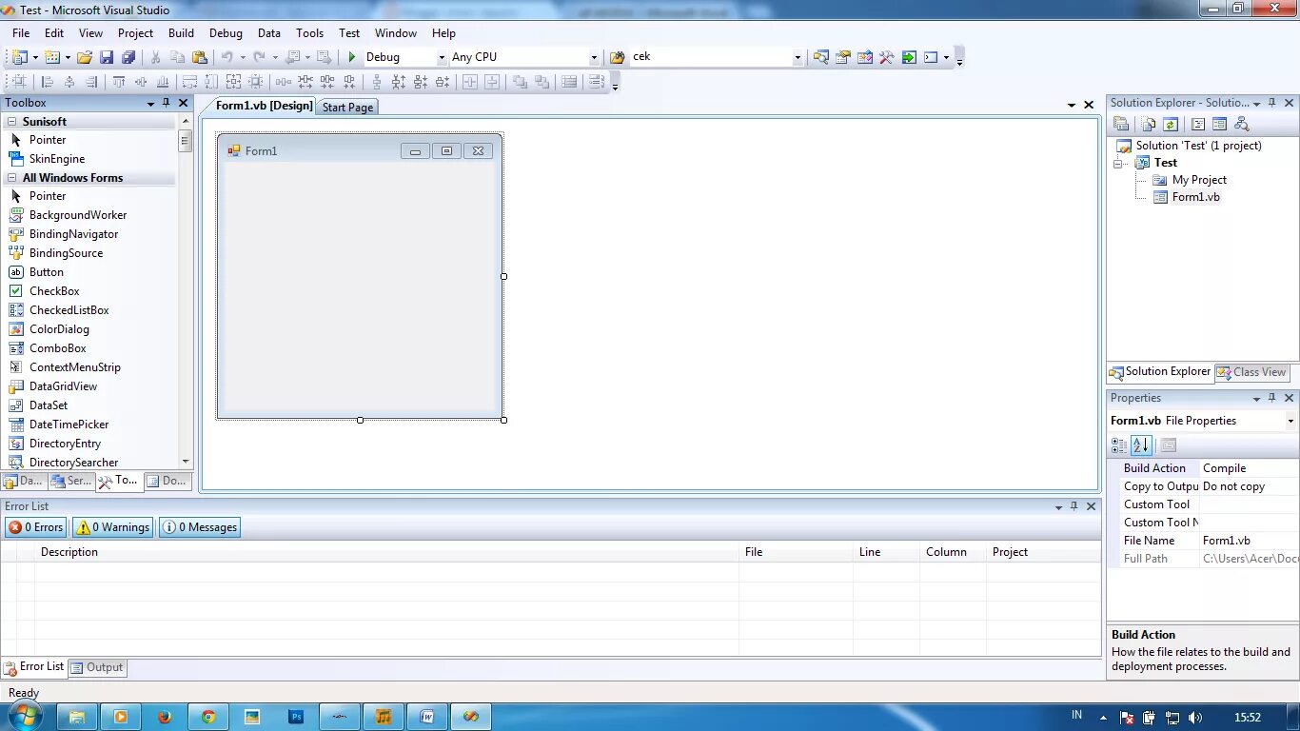The width and height of the screenshot is (1300, 731).
Task: Switch to the Class View tab
Action: click(x=1251, y=372)
